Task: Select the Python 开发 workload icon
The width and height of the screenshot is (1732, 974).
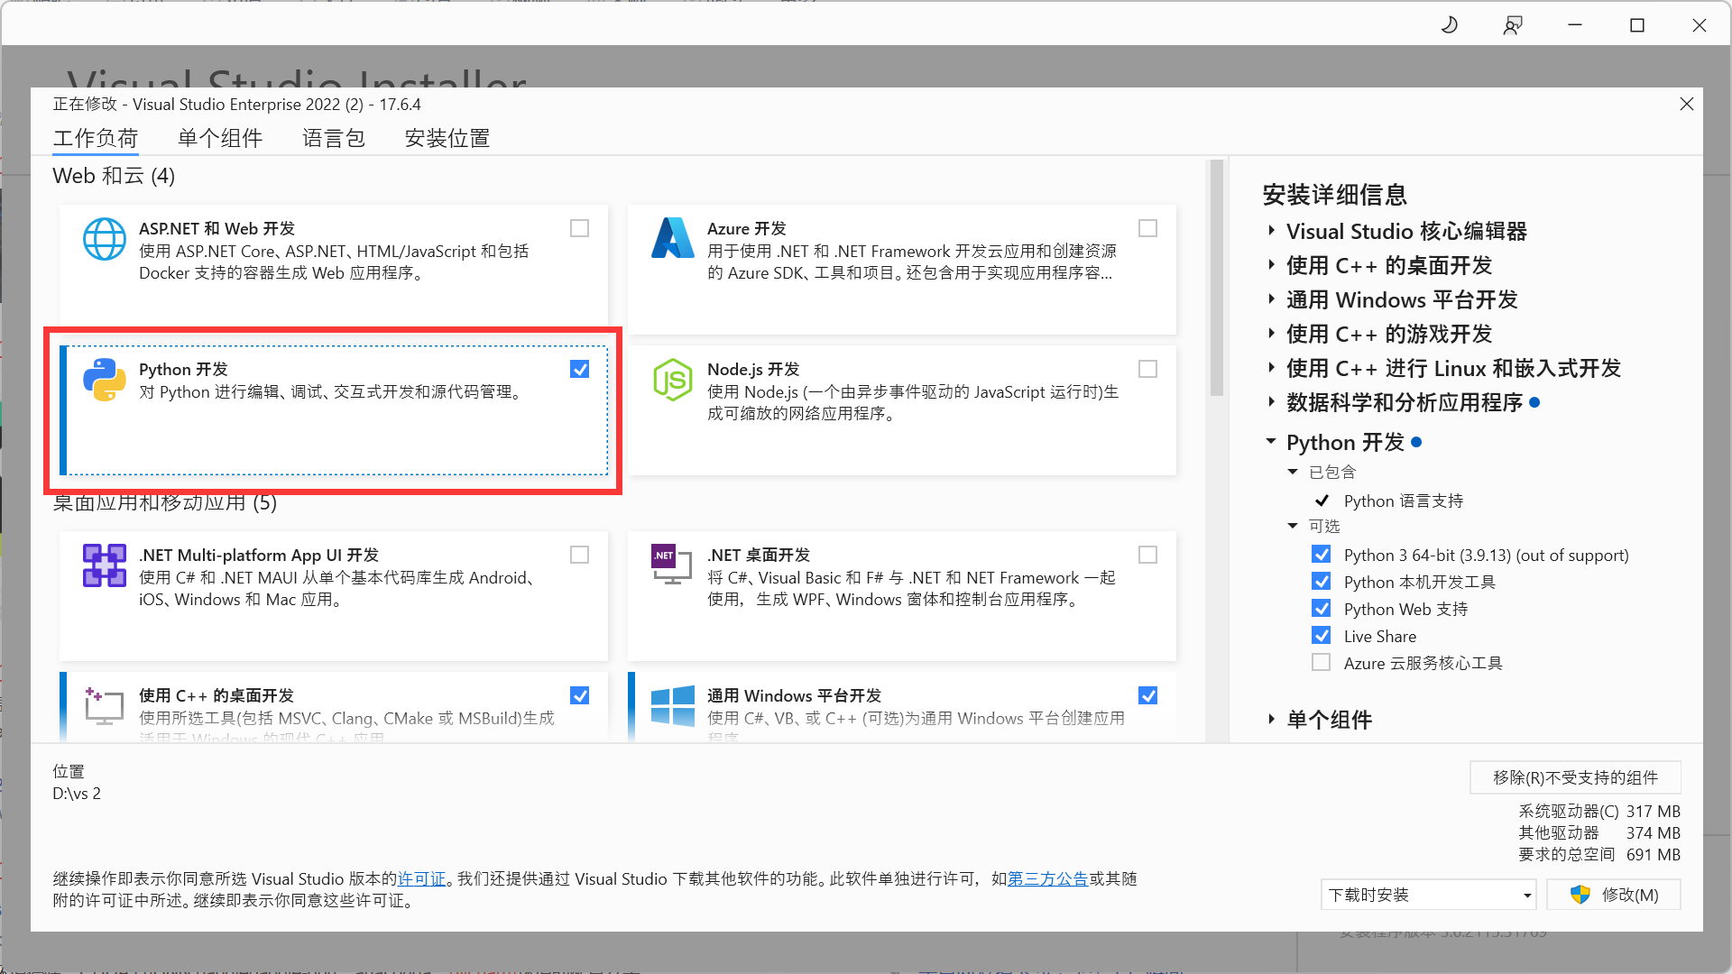Action: pos(104,379)
